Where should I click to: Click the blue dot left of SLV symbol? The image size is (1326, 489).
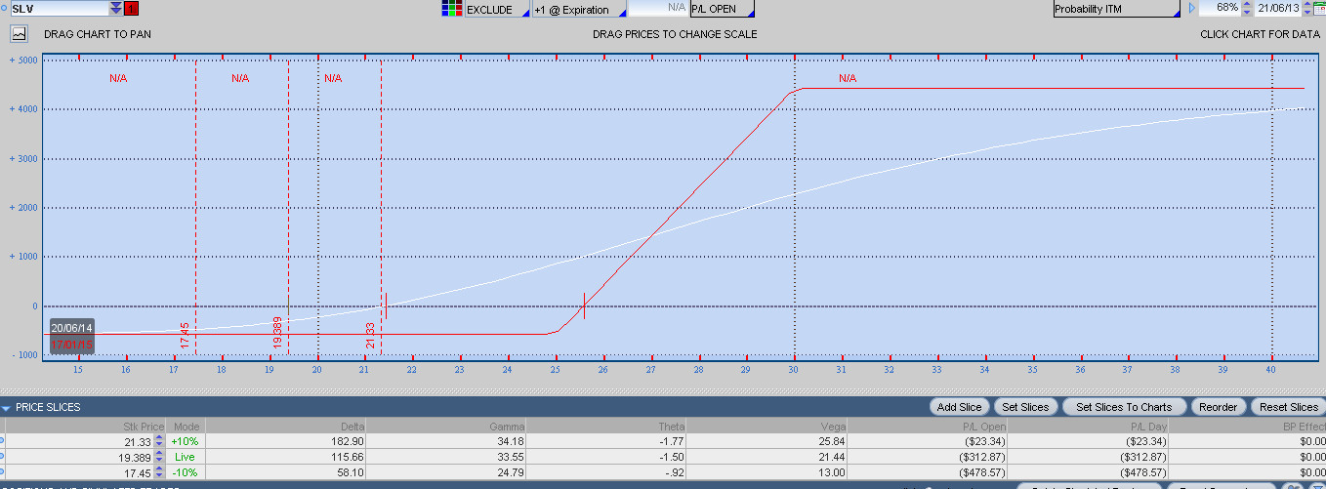point(4,9)
